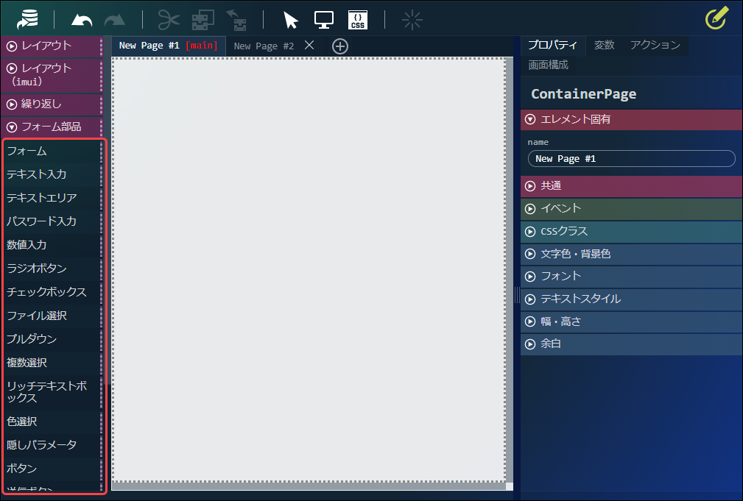
Task: Undo the last action
Action: pyautogui.click(x=82, y=21)
